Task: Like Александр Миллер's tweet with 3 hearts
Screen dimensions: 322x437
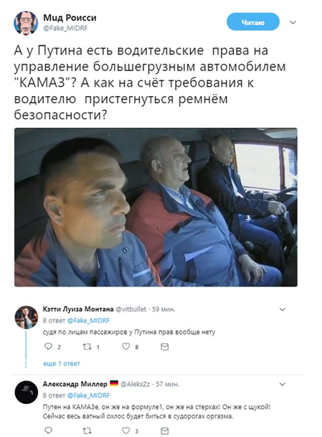Action: [x=126, y=431]
